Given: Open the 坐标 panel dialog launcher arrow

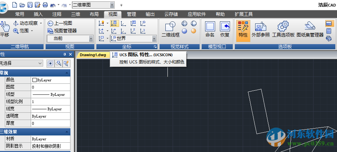Looking at the screenshot, I should (x=155, y=47).
